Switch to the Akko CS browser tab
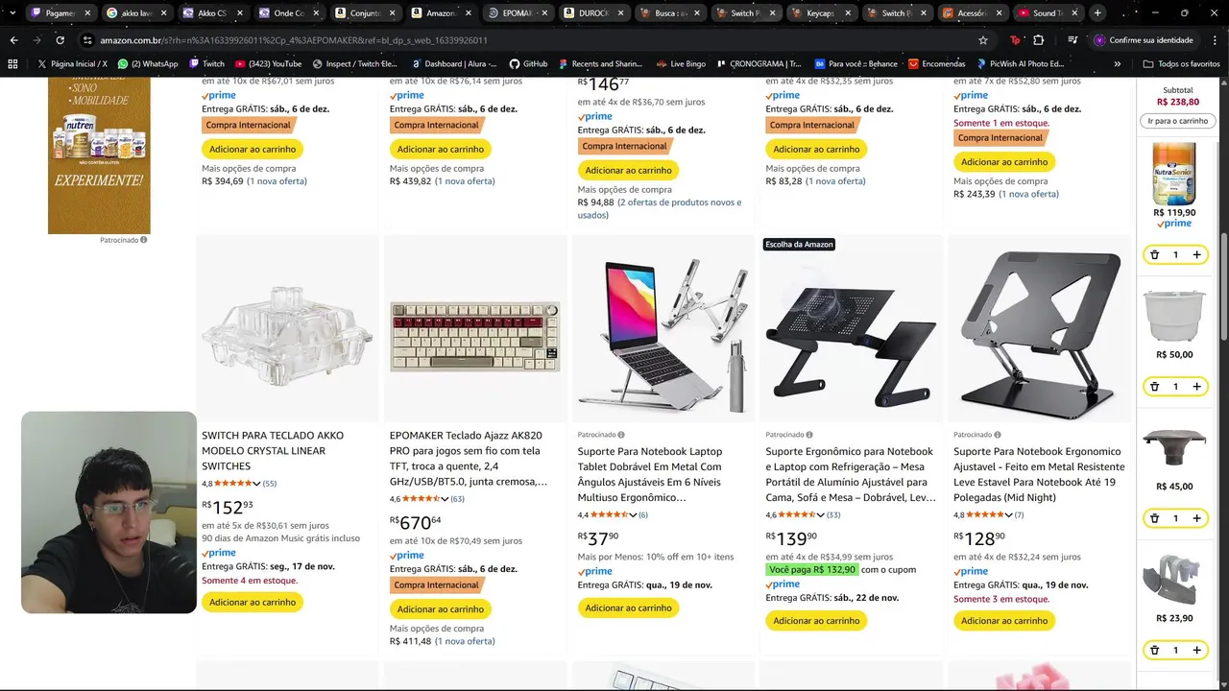 (204, 13)
